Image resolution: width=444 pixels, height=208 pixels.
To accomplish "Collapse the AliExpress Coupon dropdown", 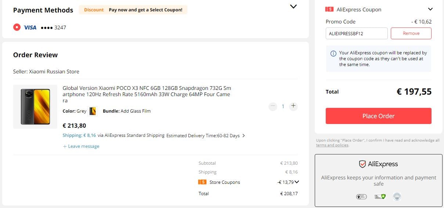I will (x=430, y=10).
